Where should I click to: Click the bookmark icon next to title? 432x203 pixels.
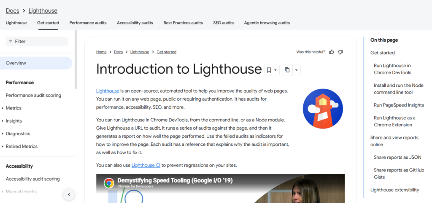point(269,70)
